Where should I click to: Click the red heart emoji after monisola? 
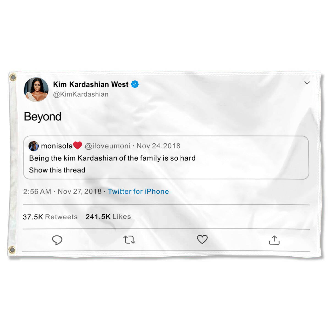point(78,145)
